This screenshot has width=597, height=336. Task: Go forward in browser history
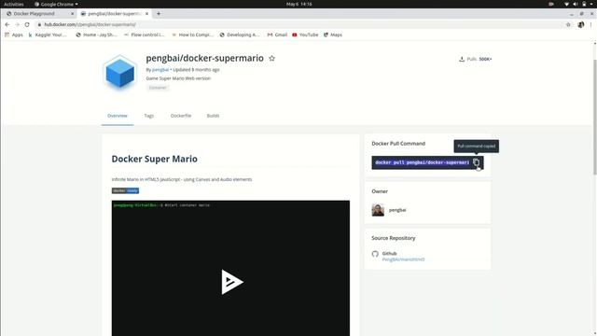pos(17,24)
